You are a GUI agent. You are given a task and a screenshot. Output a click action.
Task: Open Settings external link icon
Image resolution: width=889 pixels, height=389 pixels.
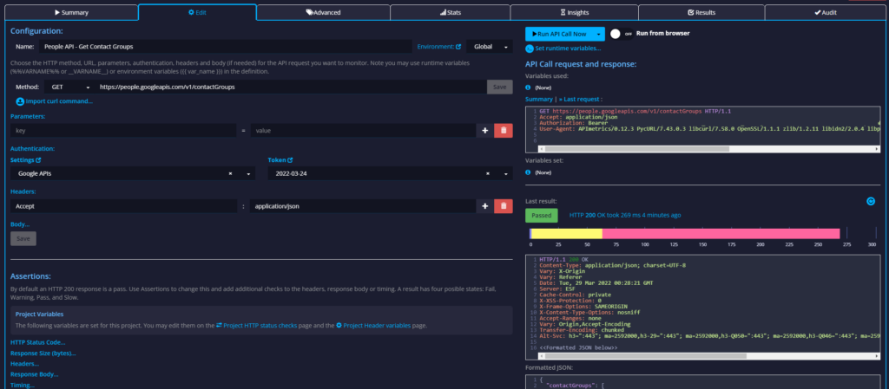[38, 160]
